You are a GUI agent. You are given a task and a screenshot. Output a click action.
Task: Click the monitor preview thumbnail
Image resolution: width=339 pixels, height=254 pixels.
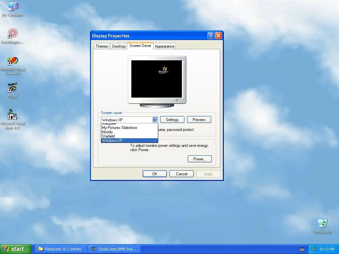click(157, 82)
